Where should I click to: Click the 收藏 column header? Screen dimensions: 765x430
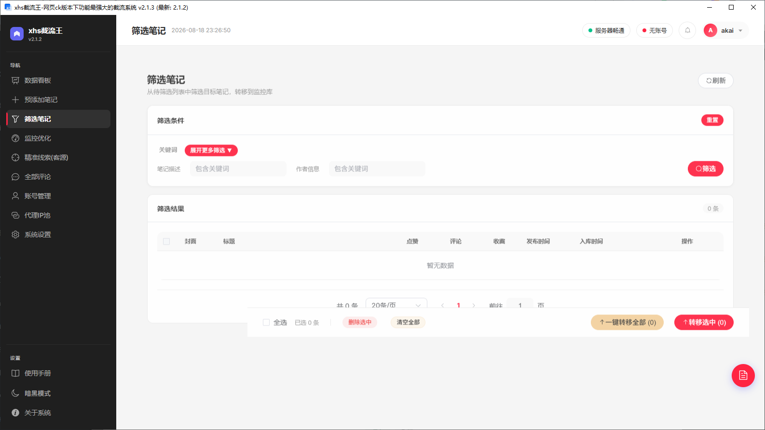499,241
